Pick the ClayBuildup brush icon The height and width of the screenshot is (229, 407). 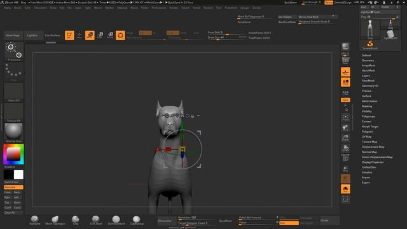coord(137,220)
